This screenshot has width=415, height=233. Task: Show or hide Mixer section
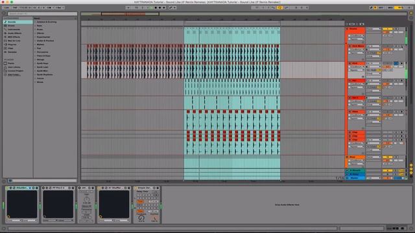pyautogui.click(x=411, y=173)
